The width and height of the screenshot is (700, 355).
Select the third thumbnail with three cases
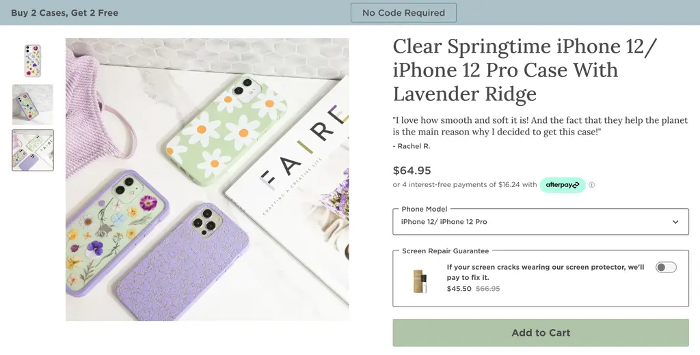click(32, 150)
